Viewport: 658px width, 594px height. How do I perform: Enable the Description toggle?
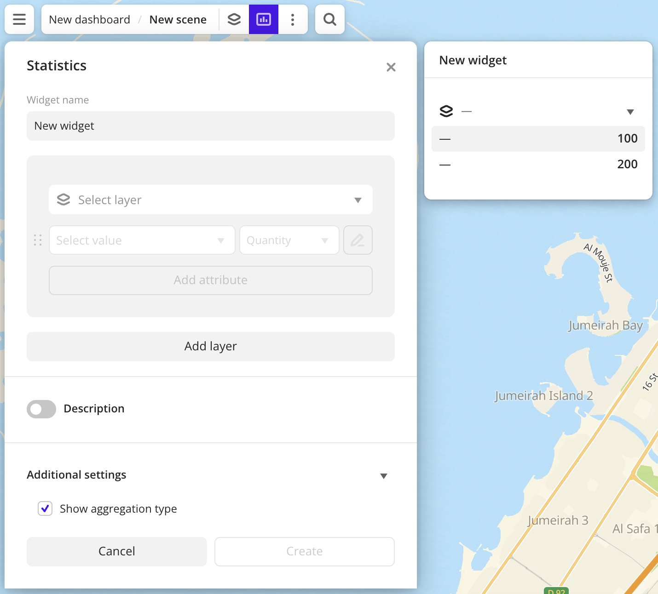tap(41, 409)
